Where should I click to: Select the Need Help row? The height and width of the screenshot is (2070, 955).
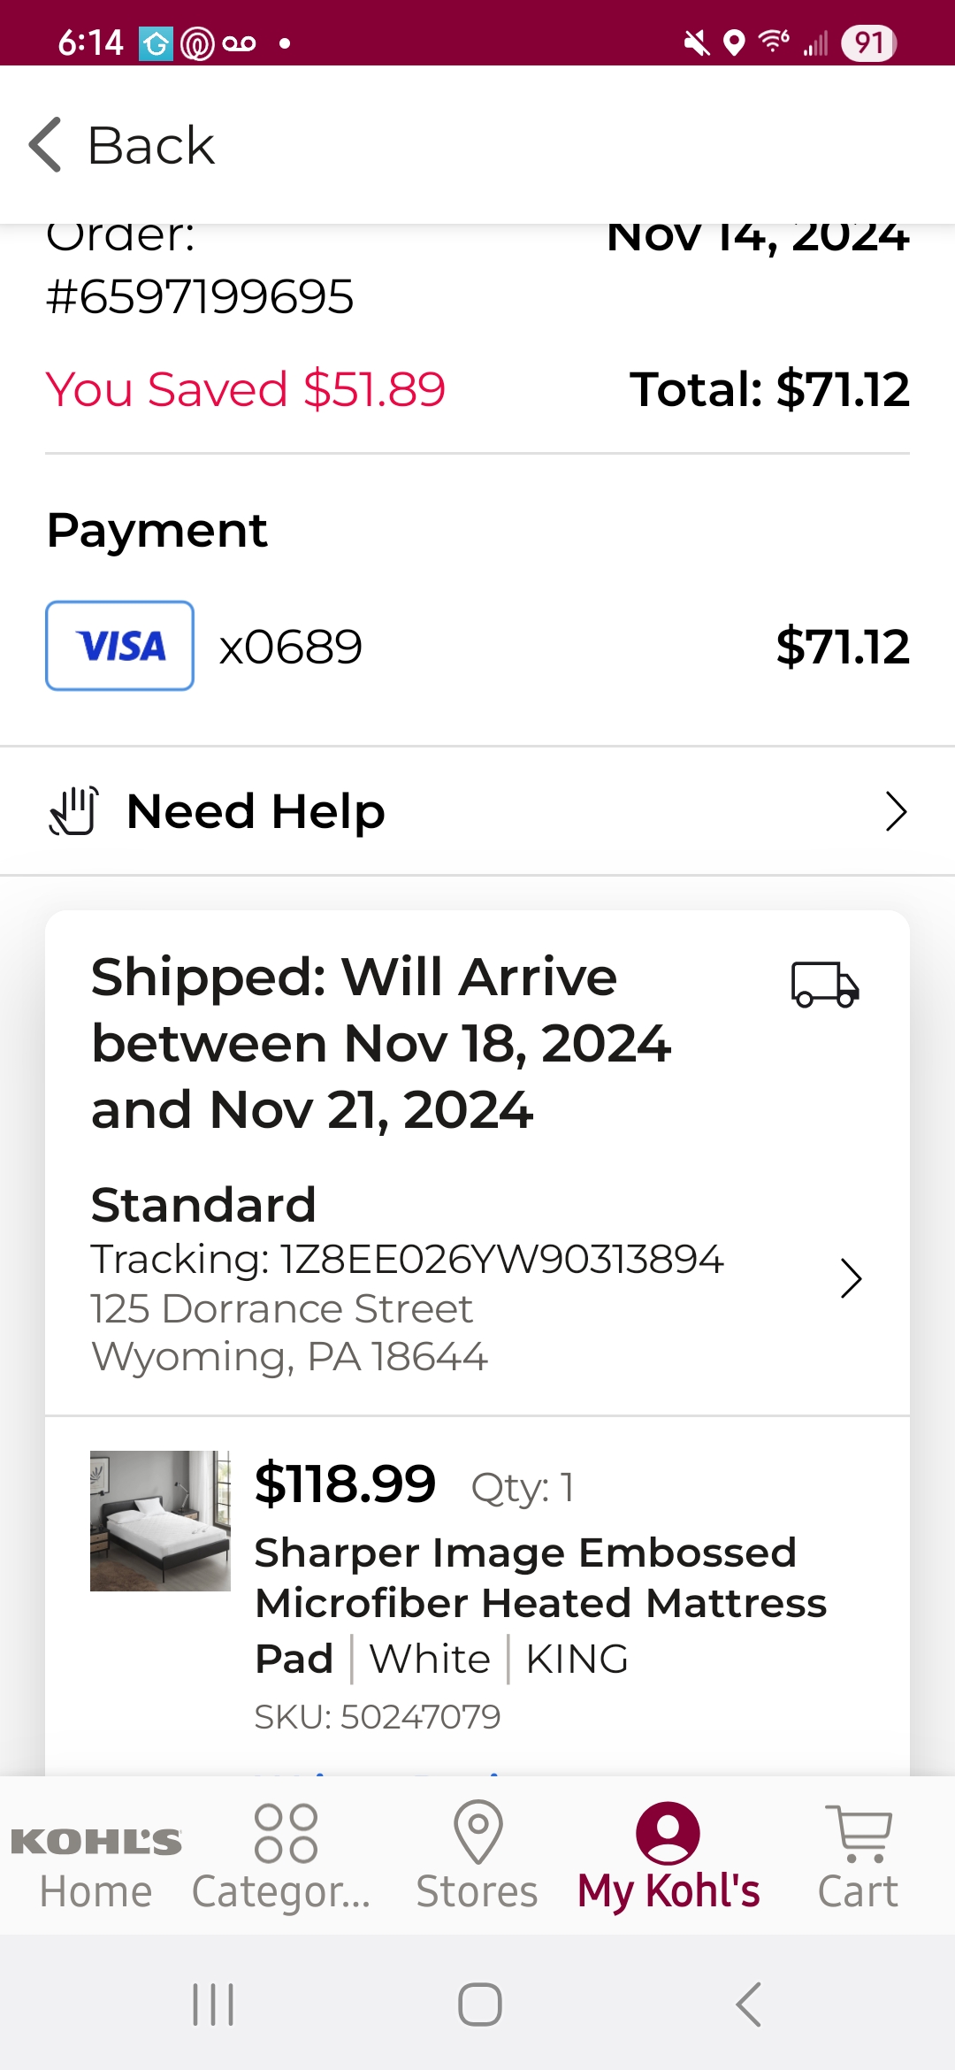[477, 811]
